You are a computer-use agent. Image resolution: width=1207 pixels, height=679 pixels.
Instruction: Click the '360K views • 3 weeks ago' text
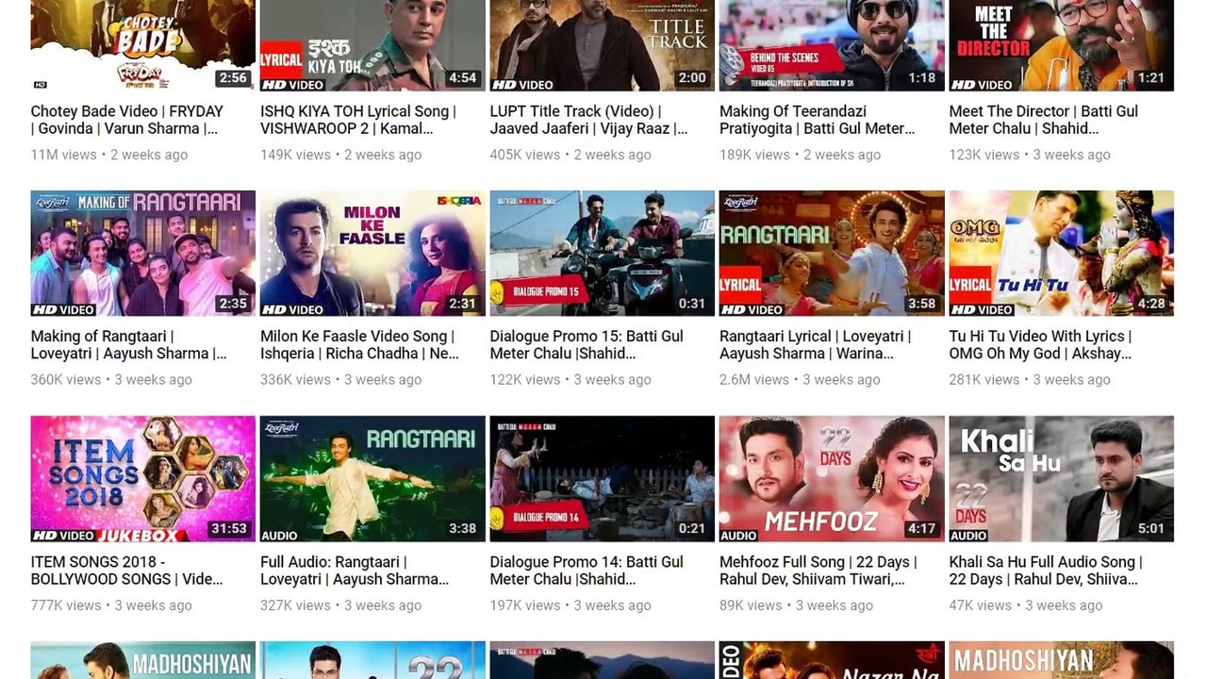(111, 380)
